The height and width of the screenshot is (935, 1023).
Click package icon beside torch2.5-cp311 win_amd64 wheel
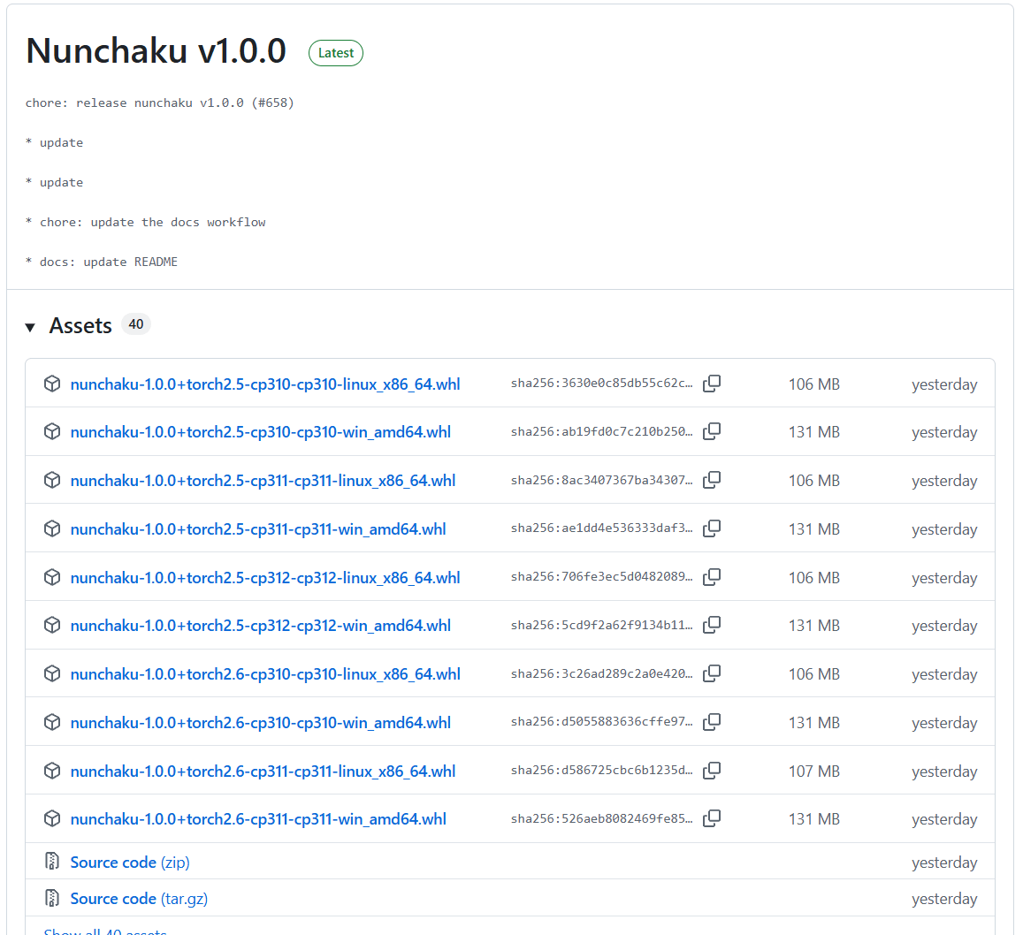tap(52, 528)
